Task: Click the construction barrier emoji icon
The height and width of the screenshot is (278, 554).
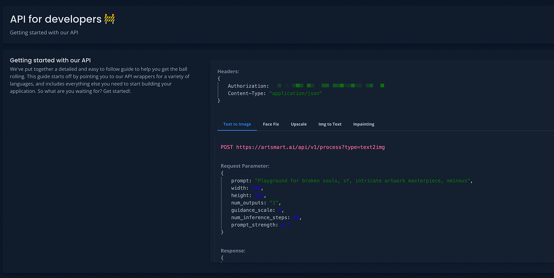Action: 109,19
